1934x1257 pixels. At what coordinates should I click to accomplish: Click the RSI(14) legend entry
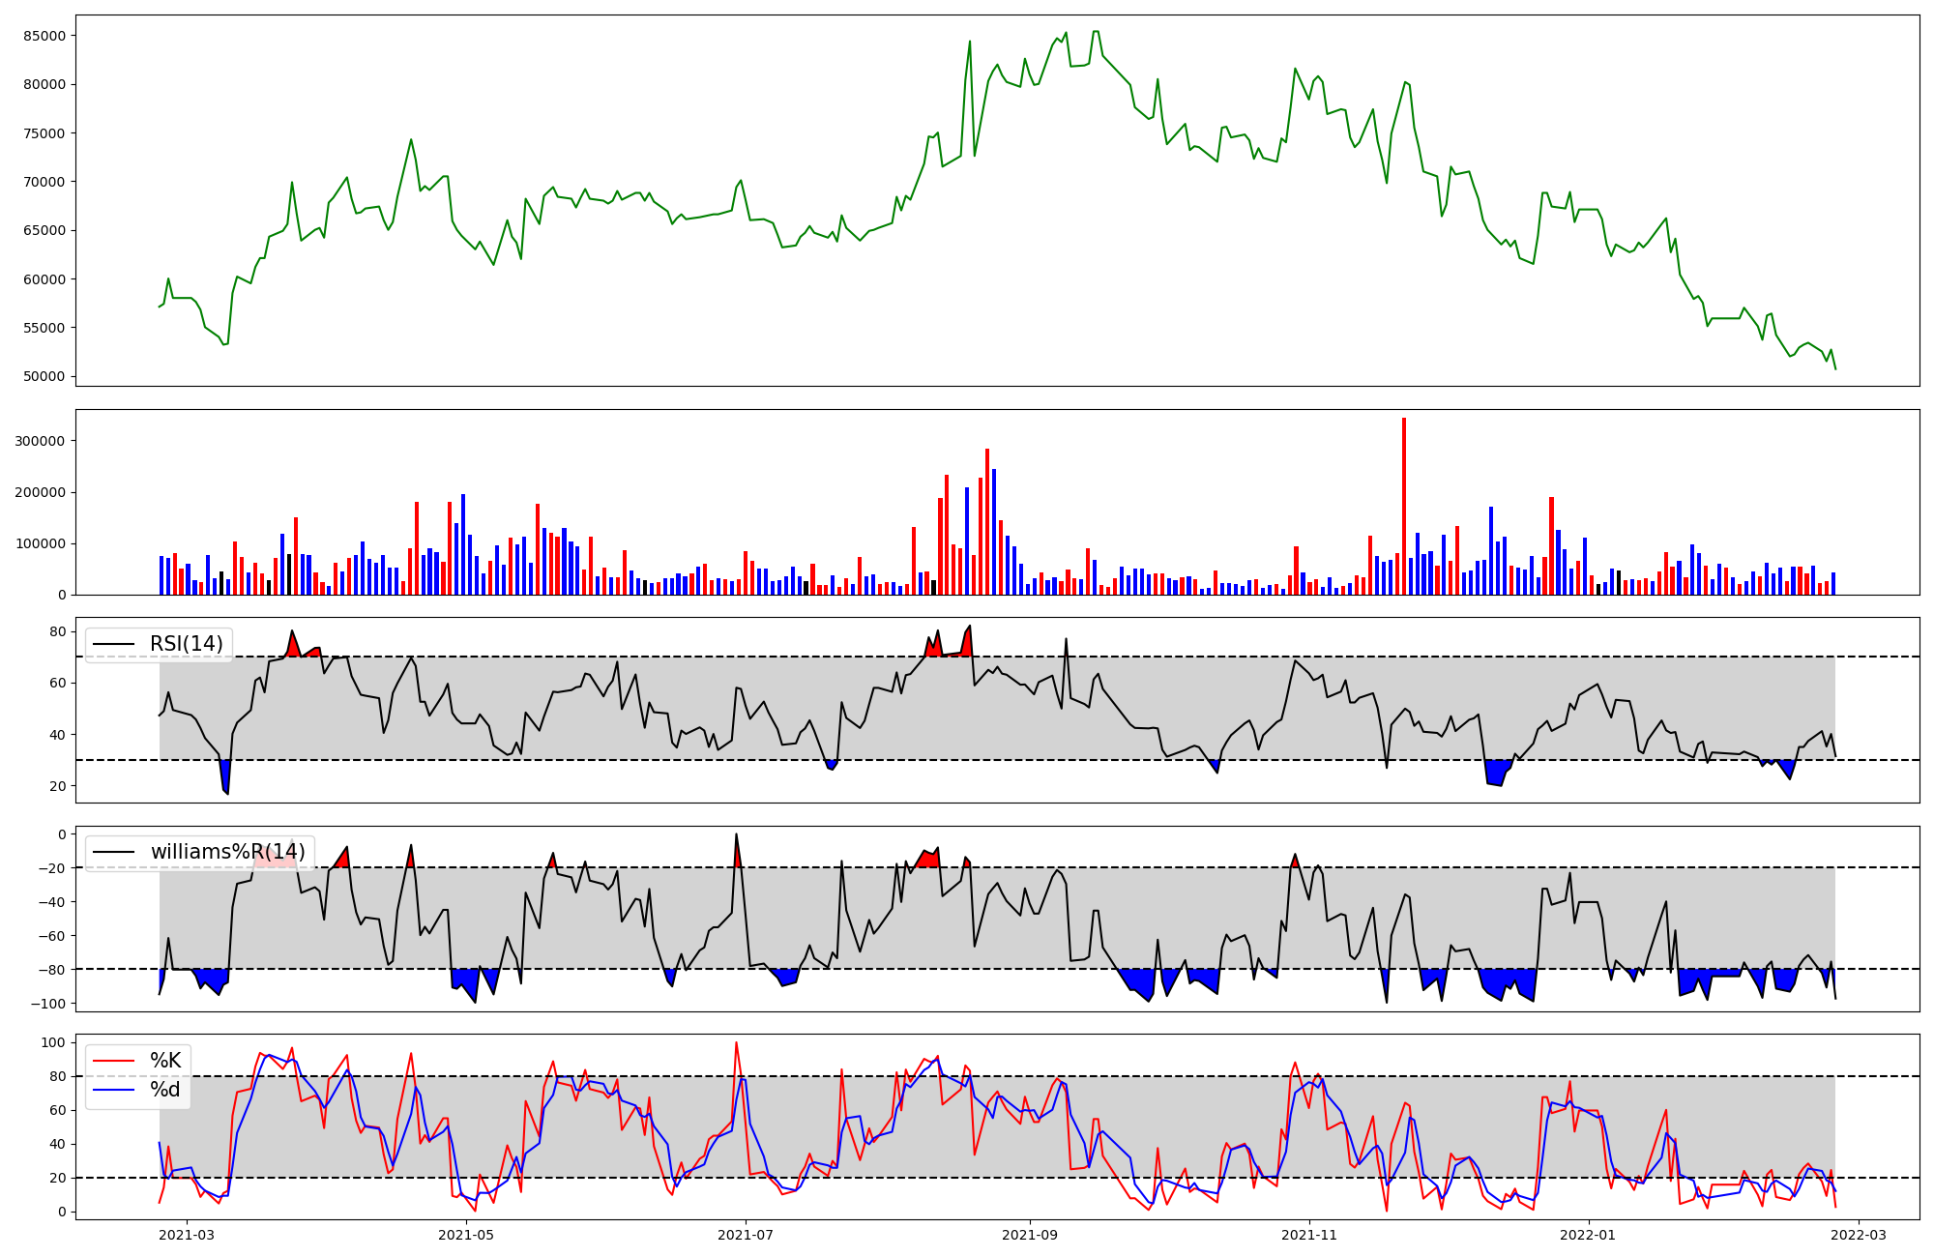[186, 644]
